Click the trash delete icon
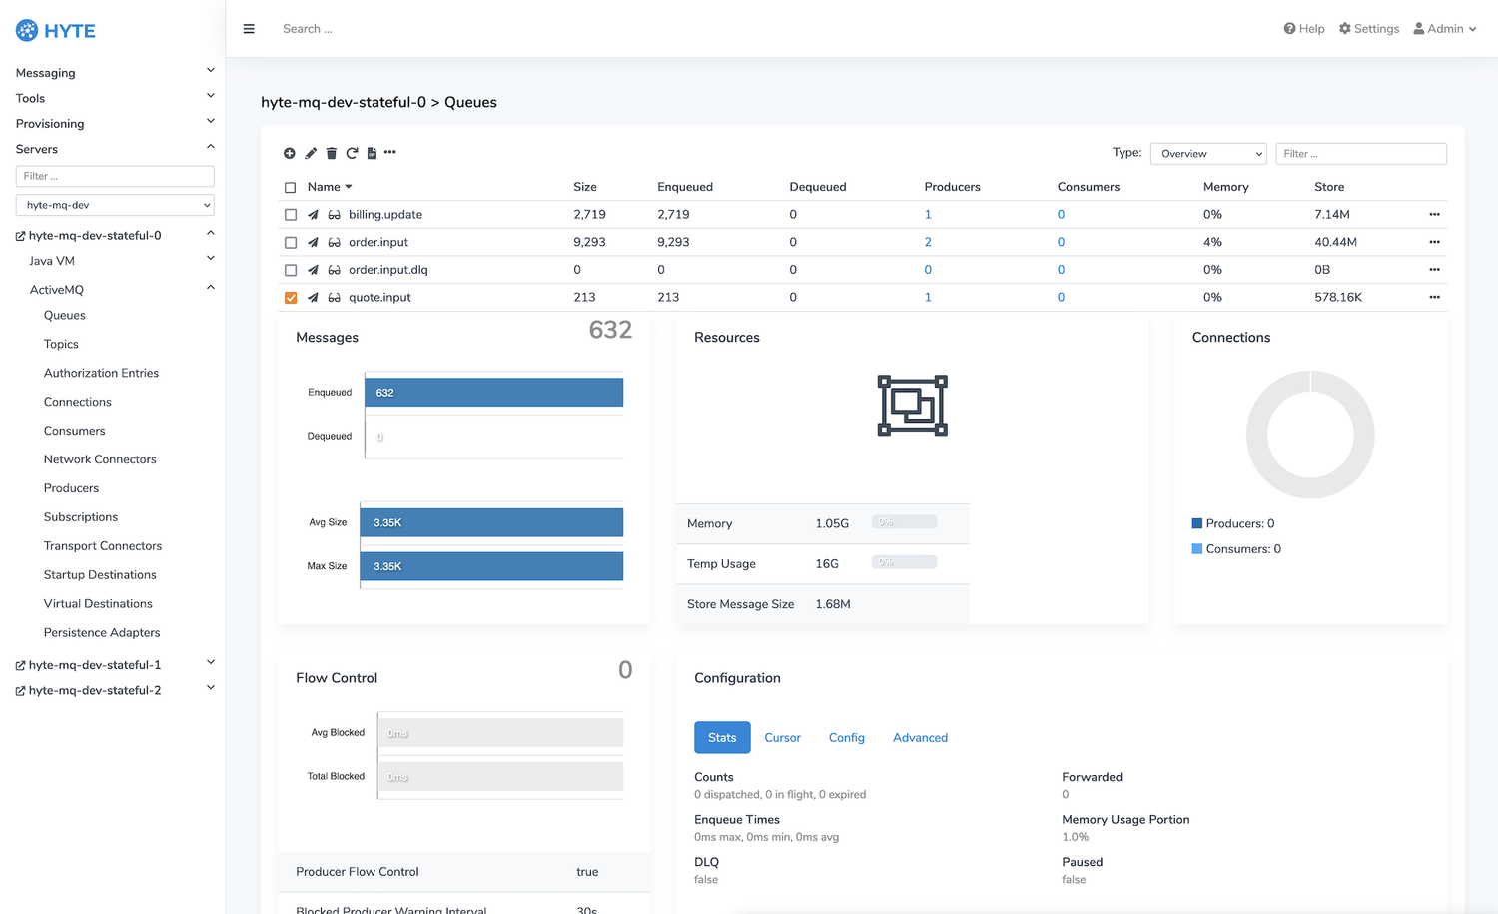Image resolution: width=1498 pixels, height=914 pixels. [x=332, y=153]
